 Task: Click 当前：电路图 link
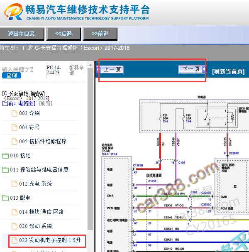tap(19, 103)
